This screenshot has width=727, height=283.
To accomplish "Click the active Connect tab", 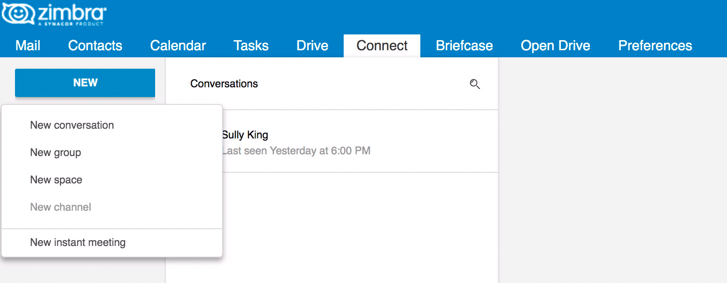I will pos(382,46).
